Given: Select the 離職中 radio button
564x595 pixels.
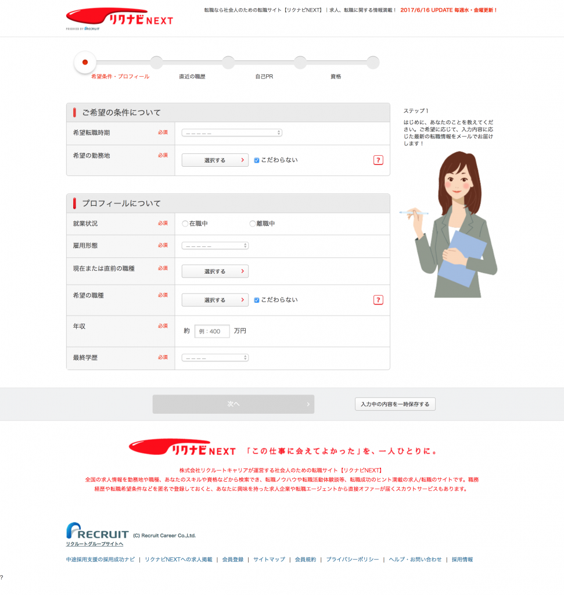Looking at the screenshot, I should point(252,224).
